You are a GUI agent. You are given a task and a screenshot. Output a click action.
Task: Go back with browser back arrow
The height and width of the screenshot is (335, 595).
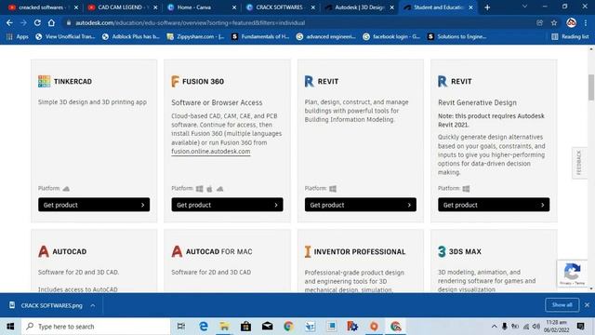(9, 22)
